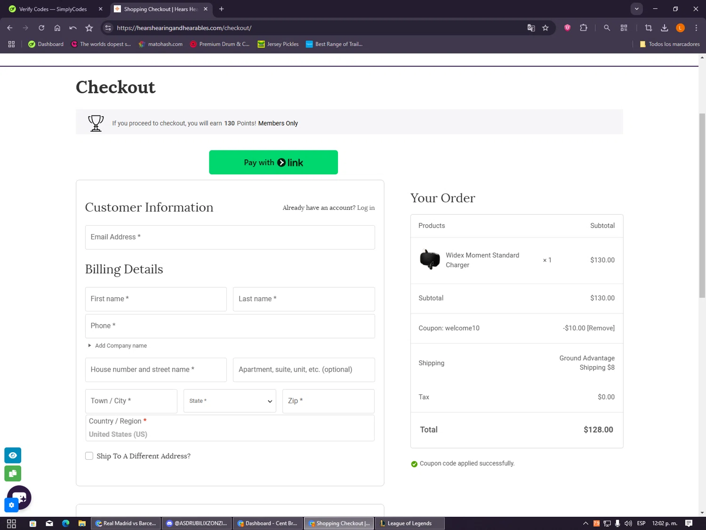Go to the browser home page

[57, 28]
